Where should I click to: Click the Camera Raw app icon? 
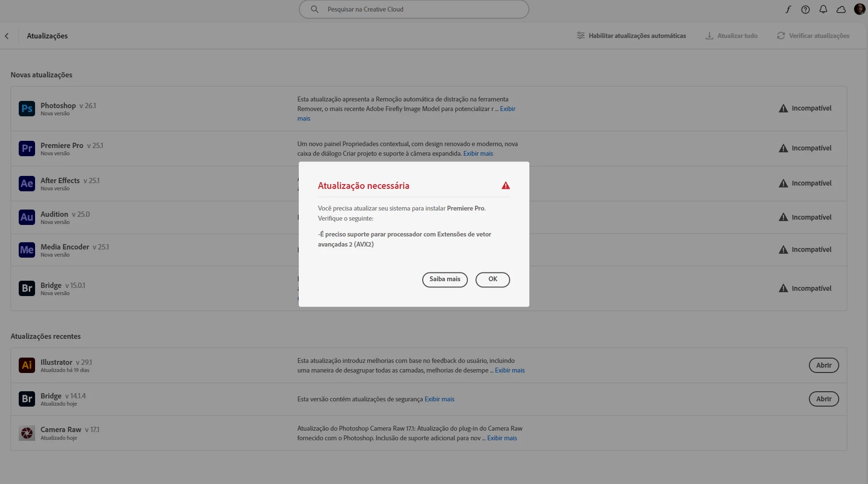point(27,433)
